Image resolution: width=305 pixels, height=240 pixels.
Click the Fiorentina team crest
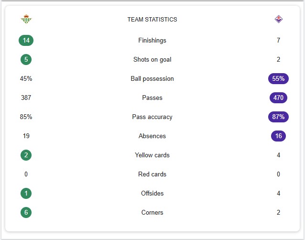[x=278, y=19]
